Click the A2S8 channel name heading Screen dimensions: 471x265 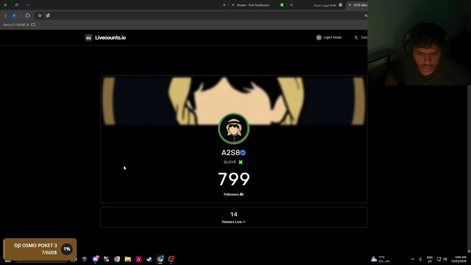(x=230, y=153)
